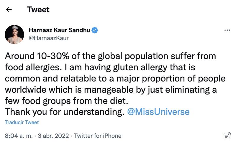Click the blue verified badge
Screen dimensions: 236x146
[95, 30]
